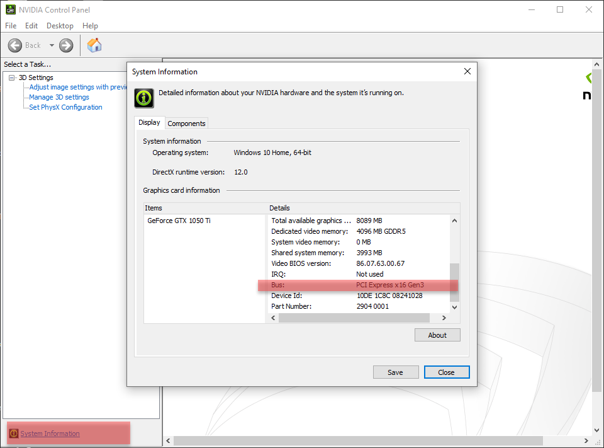This screenshot has height=448, width=604.
Task: Select the 3D Settings tree item
Action: click(x=36, y=78)
